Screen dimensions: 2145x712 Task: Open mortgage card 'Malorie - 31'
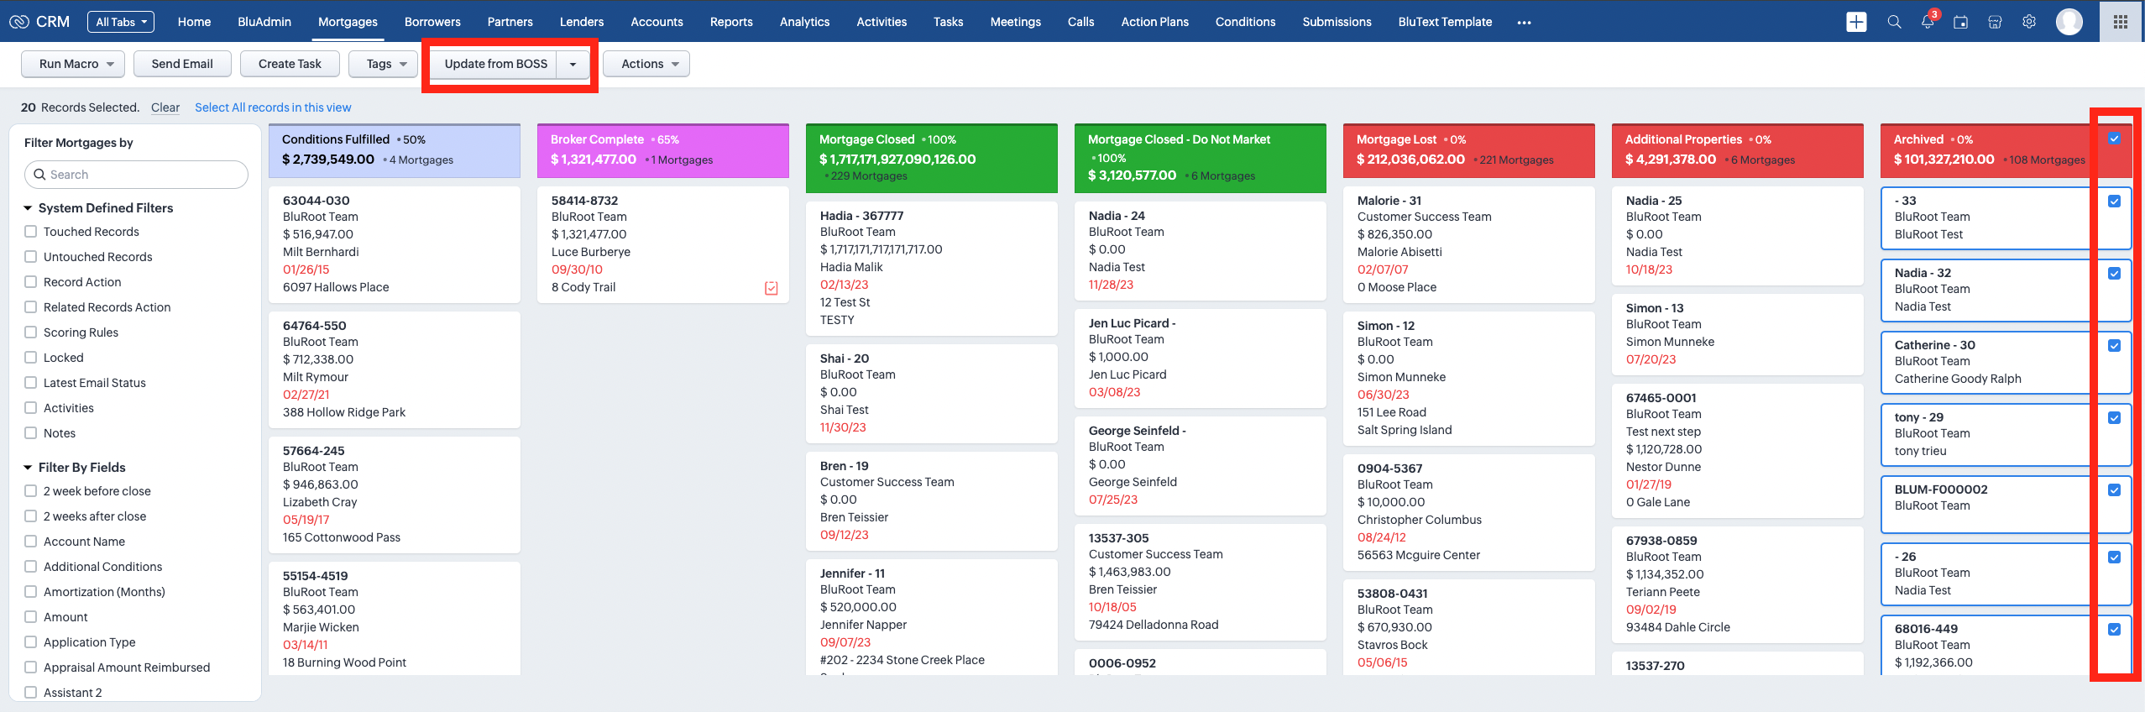[1469, 244]
